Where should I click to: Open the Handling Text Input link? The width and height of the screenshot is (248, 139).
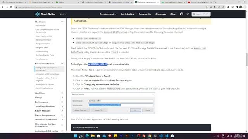[43, 40]
